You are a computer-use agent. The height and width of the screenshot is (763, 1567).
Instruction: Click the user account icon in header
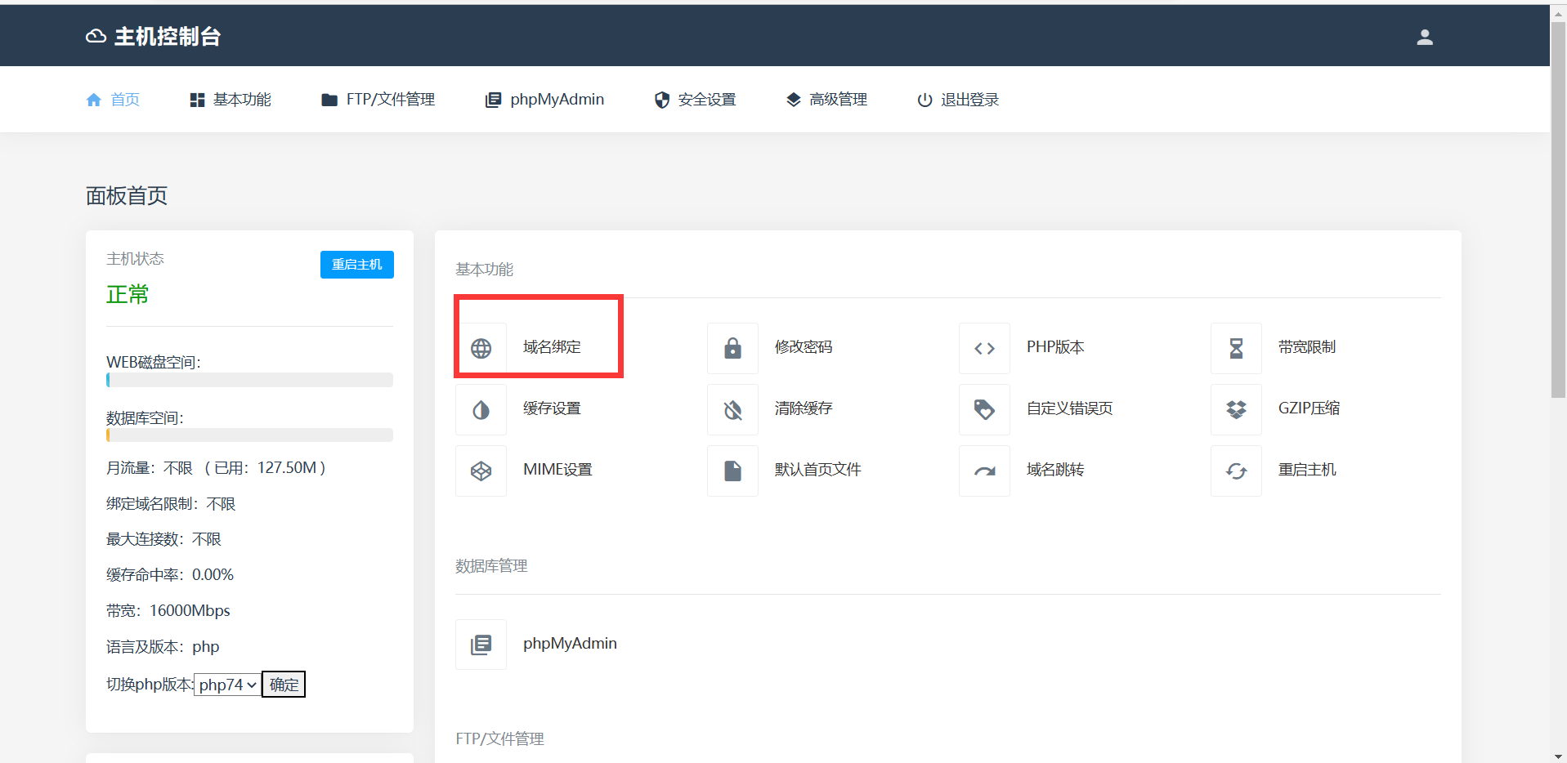(1424, 37)
